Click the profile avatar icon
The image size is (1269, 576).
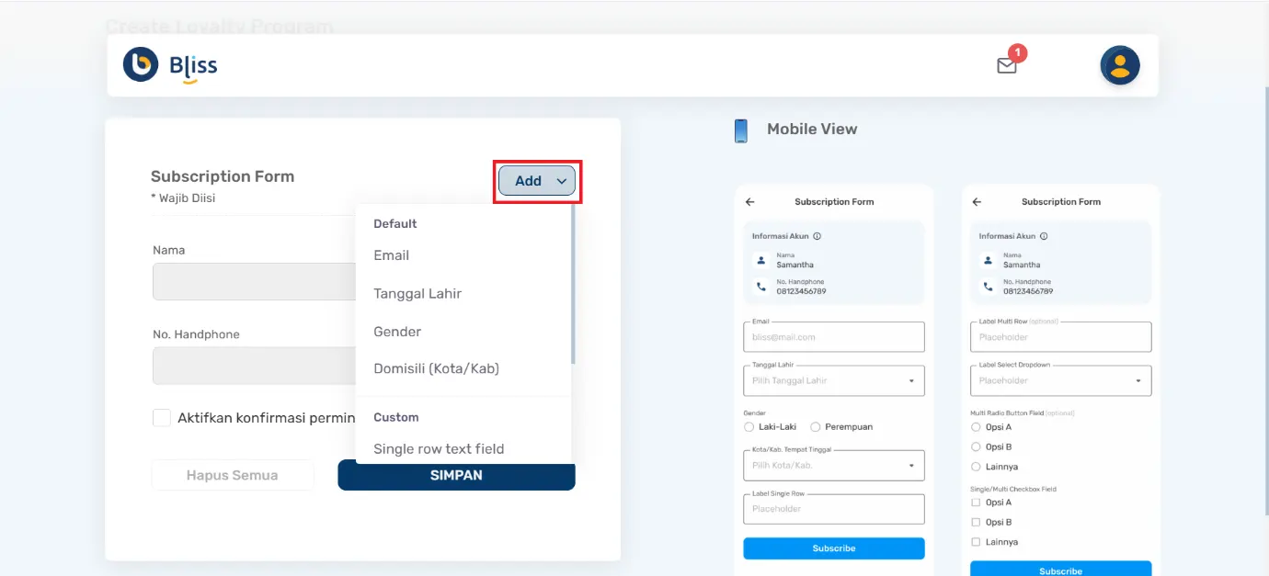tap(1119, 64)
